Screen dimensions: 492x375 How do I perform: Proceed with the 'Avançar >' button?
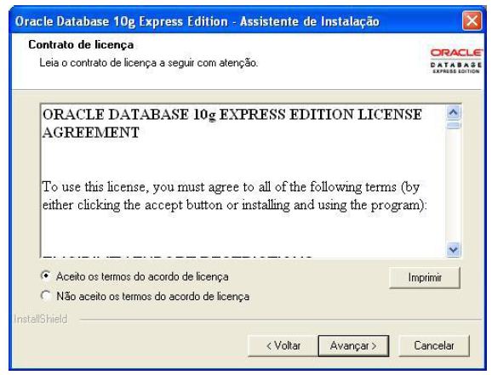[x=353, y=346]
